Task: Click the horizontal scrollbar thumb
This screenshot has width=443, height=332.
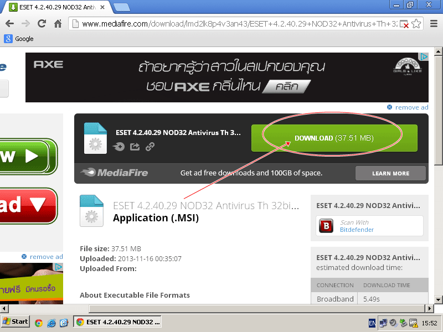Action: pyautogui.click(x=257, y=309)
